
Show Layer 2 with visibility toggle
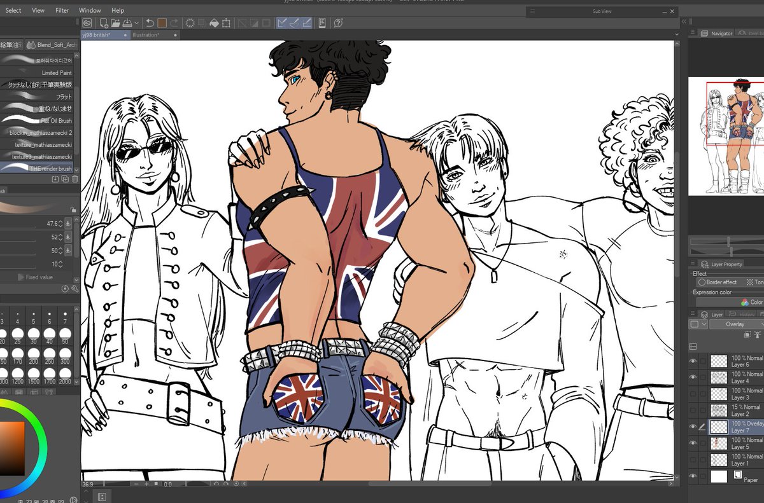point(693,410)
